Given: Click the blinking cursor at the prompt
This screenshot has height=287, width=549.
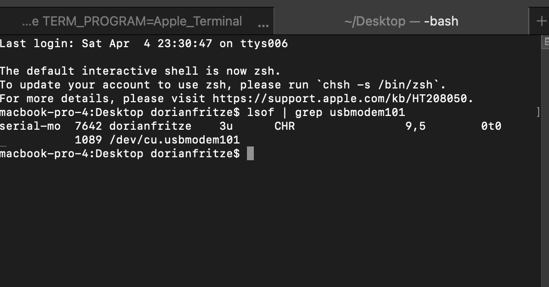Looking at the screenshot, I should (251, 153).
